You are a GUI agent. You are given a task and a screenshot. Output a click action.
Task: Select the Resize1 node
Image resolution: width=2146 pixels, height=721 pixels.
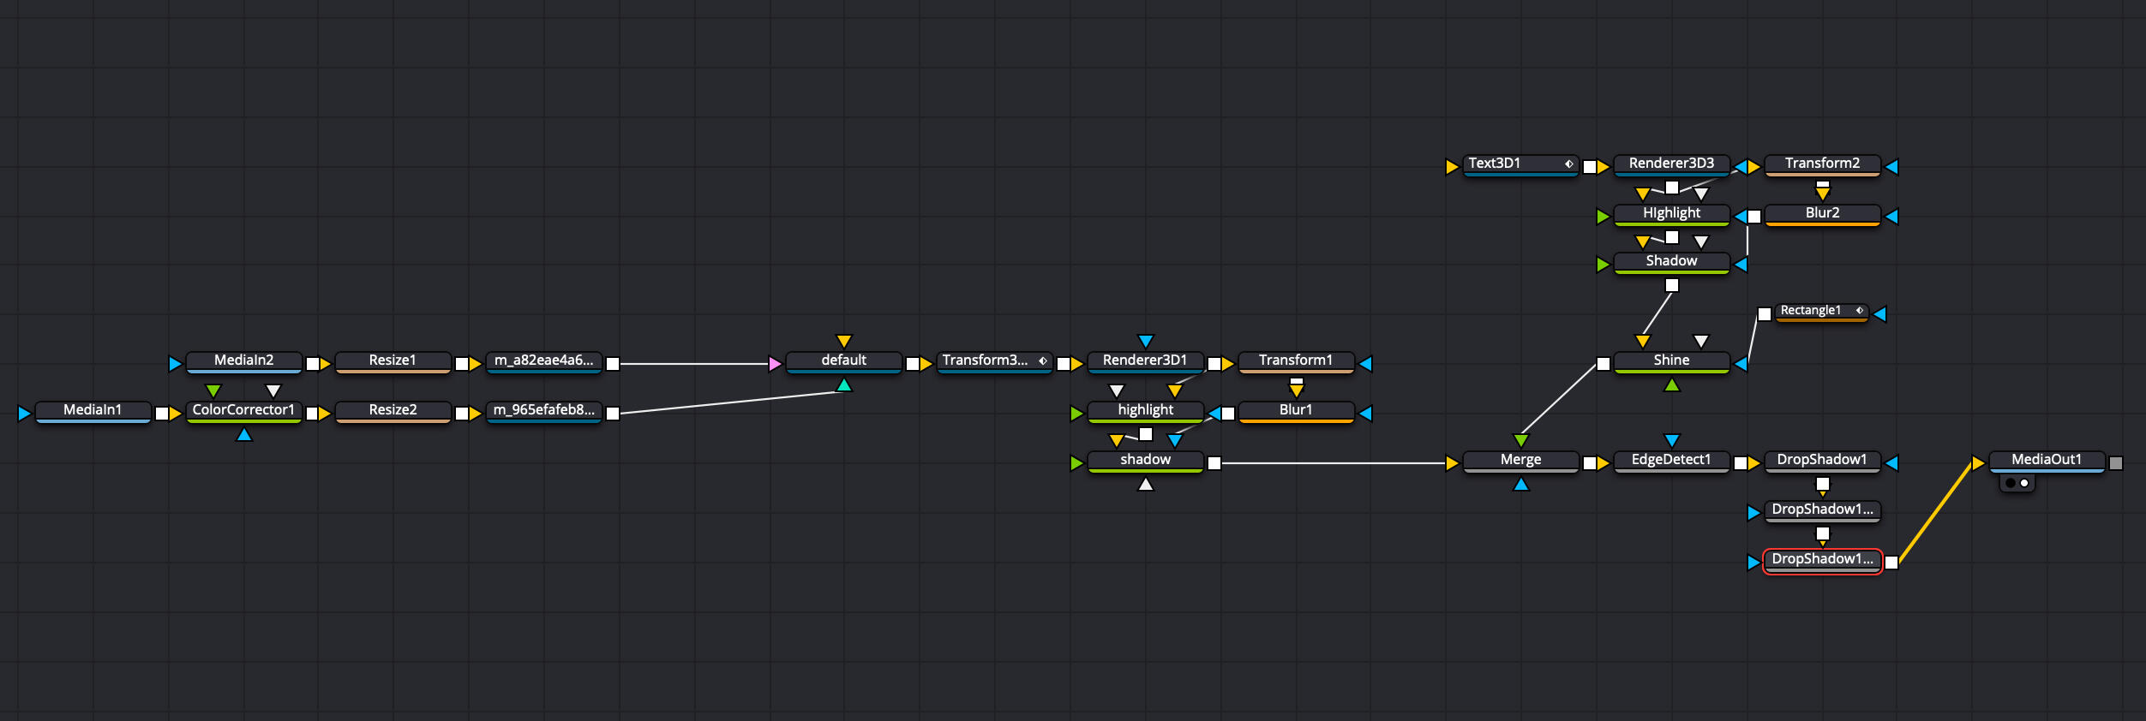[393, 360]
